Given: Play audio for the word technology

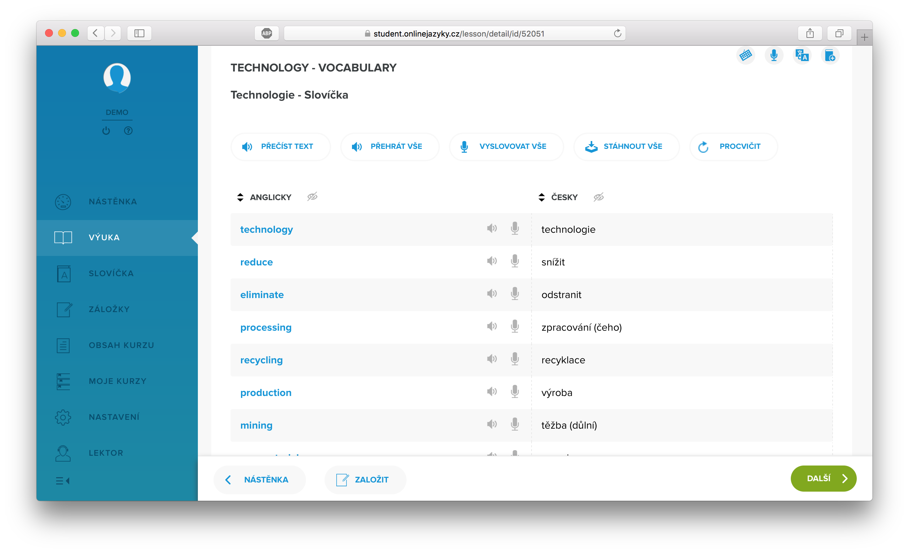Looking at the screenshot, I should [491, 229].
